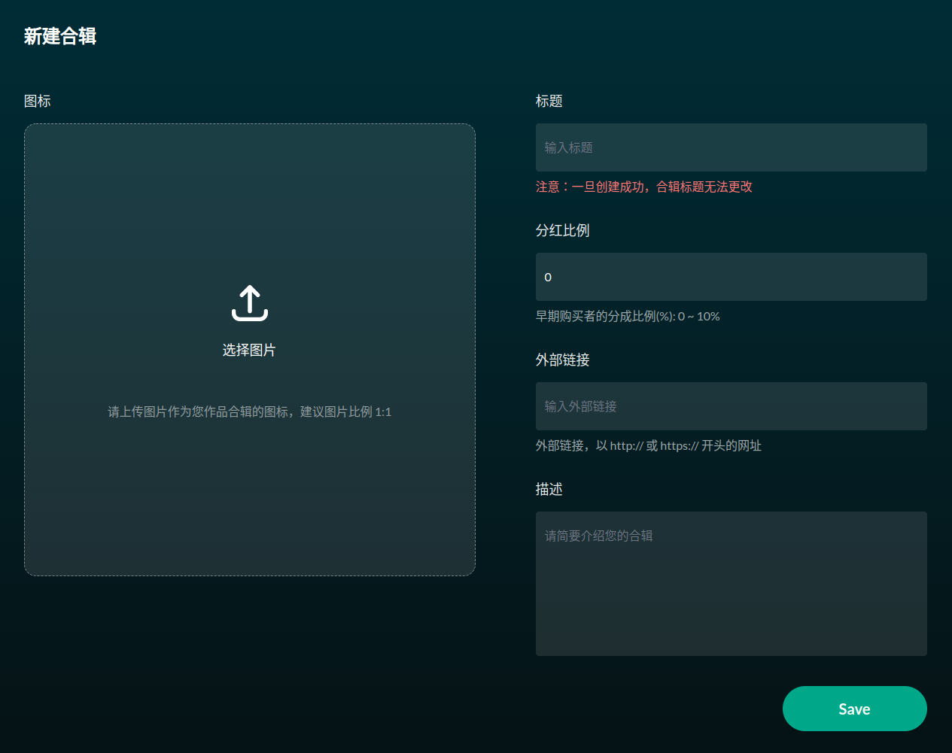Click the 新建合辑 page heading

[60, 36]
